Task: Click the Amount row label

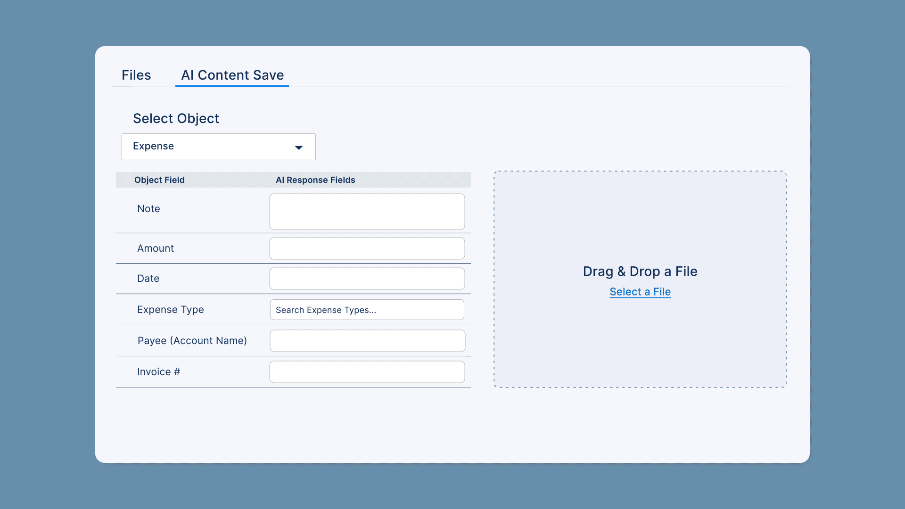Action: [x=155, y=248]
